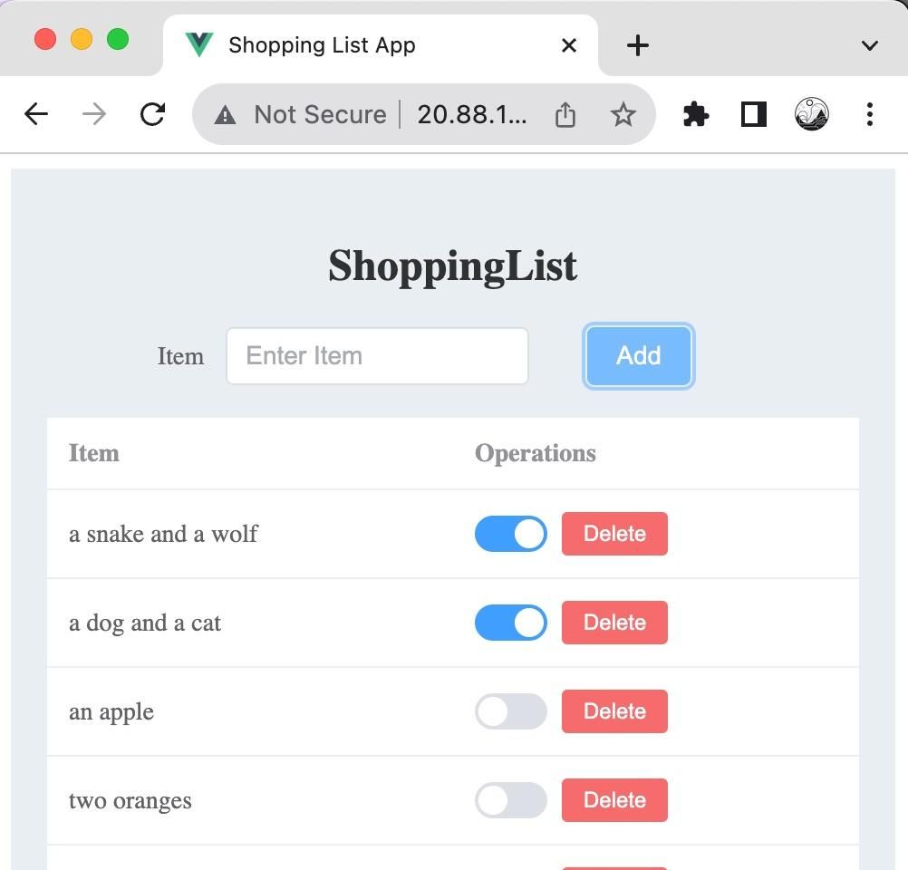Click the share icon in address bar
This screenshot has height=870, width=908.
(565, 114)
